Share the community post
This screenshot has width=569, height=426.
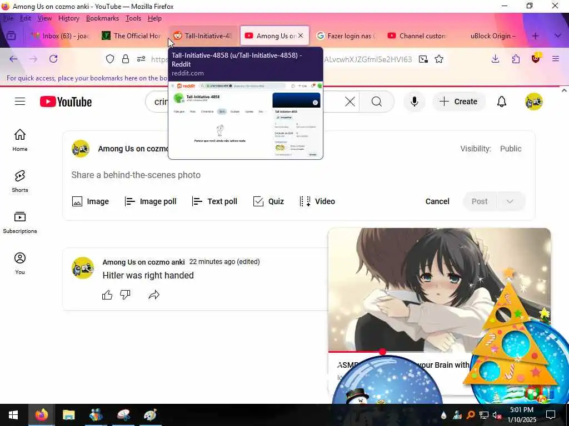[154, 295]
